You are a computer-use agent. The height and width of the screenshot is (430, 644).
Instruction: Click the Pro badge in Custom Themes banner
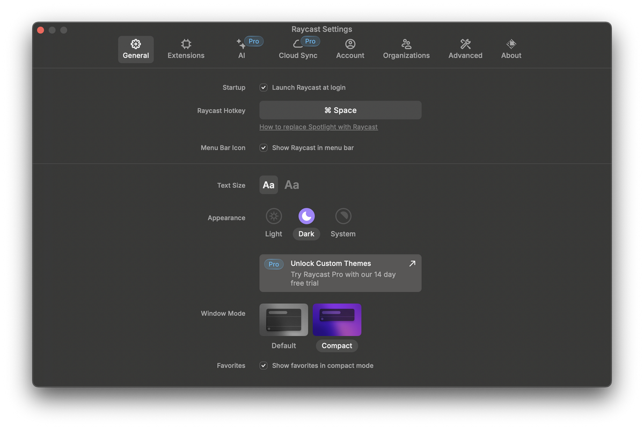point(274,264)
